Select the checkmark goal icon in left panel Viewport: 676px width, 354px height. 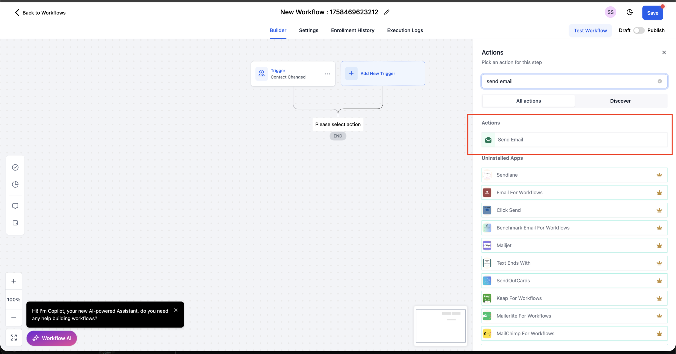tap(15, 167)
